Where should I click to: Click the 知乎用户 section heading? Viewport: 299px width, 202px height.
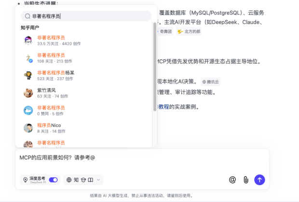pyautogui.click(x=30, y=27)
